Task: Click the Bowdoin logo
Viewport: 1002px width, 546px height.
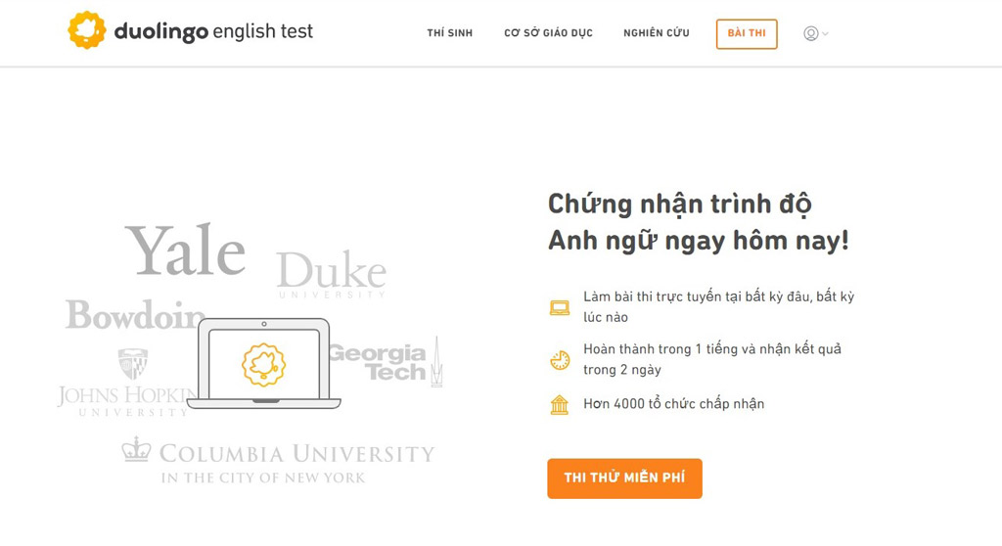Action: [135, 314]
